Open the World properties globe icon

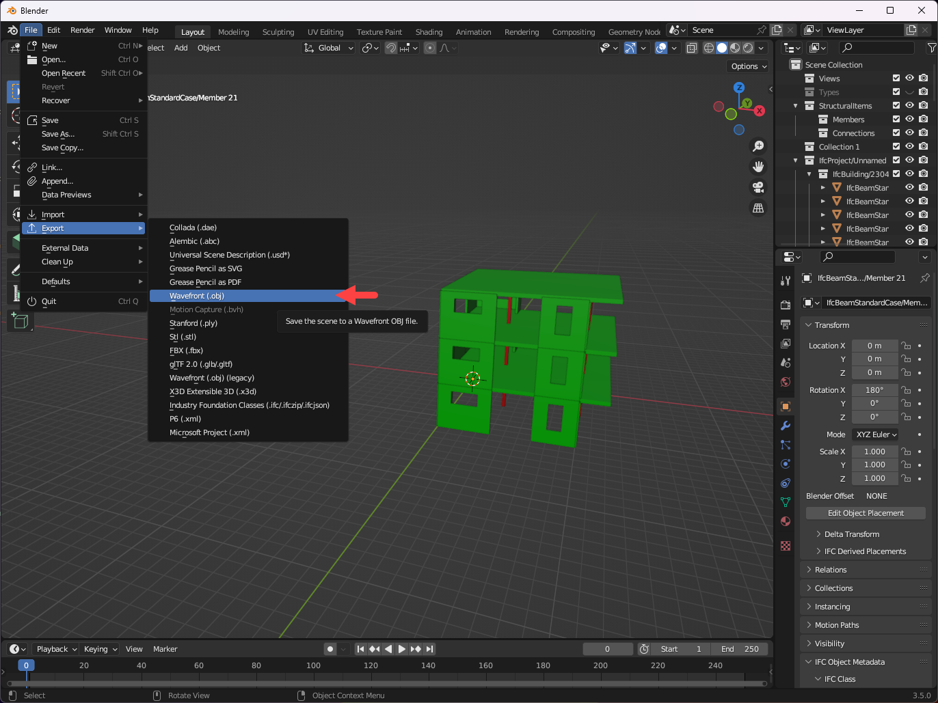point(786,382)
